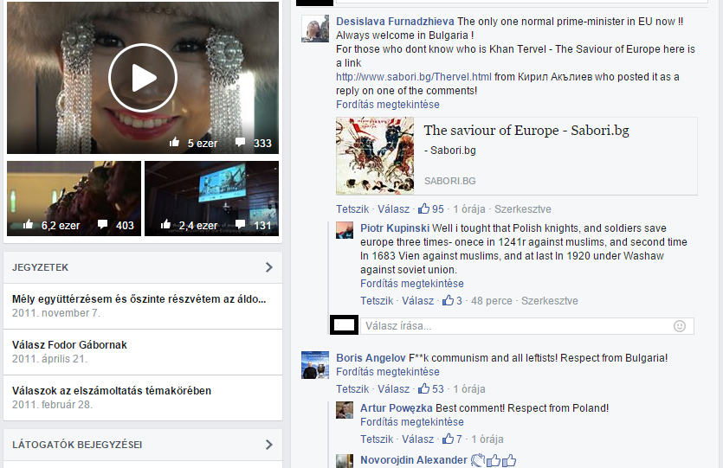The height and width of the screenshot is (468, 723).
Task: Open the JEGYZETEK header
Action: (40, 267)
